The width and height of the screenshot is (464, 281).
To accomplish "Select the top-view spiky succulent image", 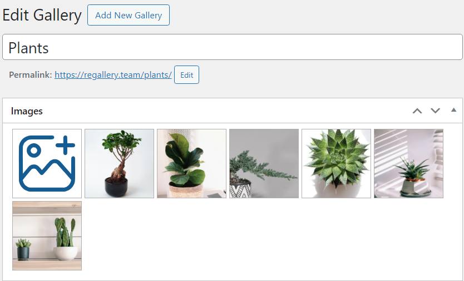I will 336,163.
